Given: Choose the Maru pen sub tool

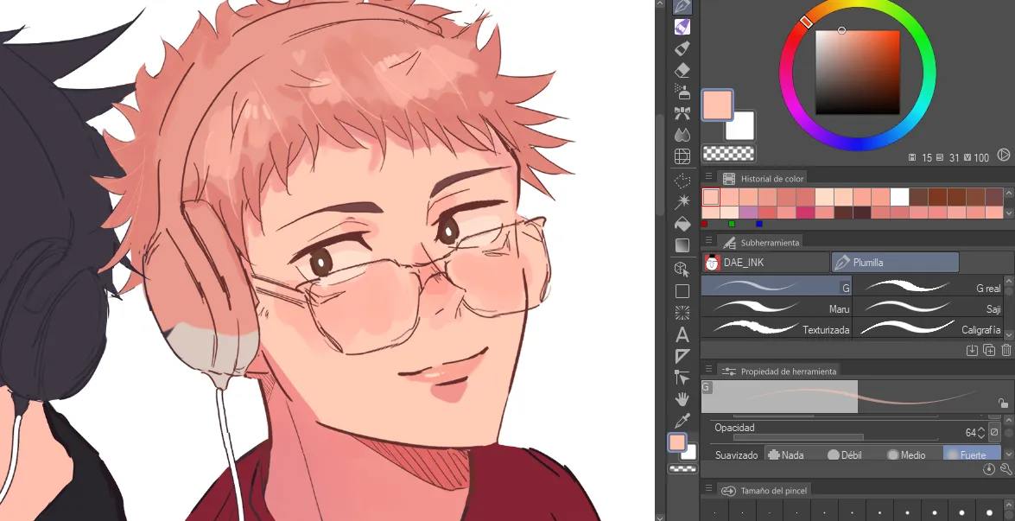Looking at the screenshot, I should click(776, 308).
